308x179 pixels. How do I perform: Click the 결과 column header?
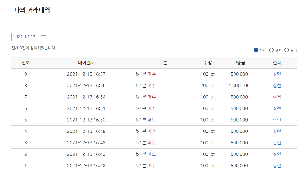(277, 63)
